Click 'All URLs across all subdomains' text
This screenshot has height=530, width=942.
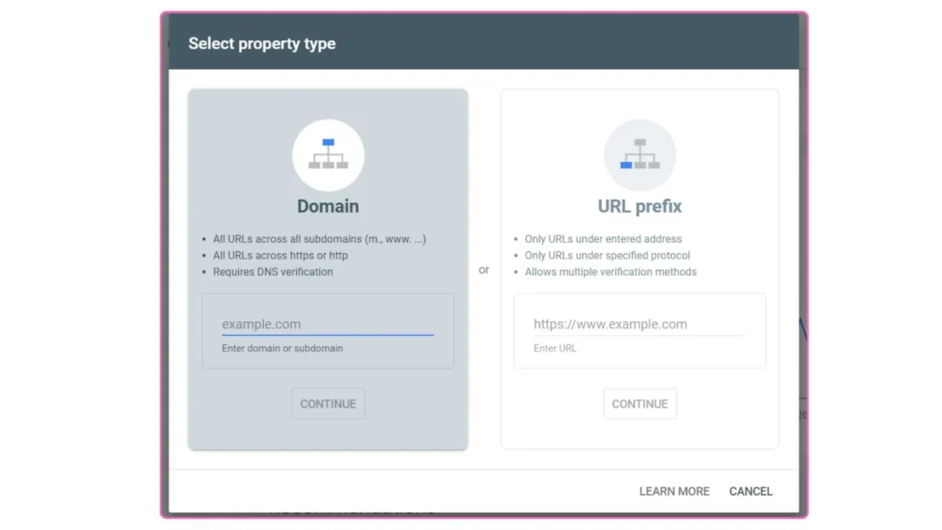[319, 239]
